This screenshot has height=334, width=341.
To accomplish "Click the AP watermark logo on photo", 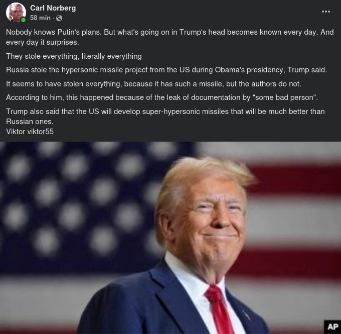I will 332,327.
